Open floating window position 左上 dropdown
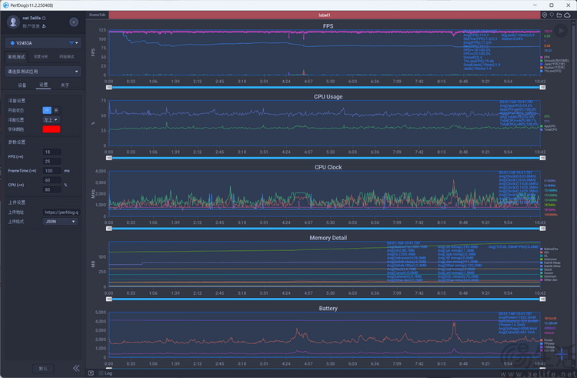This screenshot has height=378, width=577. coord(52,119)
